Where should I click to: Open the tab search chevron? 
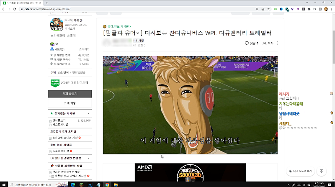tap(307, 3)
